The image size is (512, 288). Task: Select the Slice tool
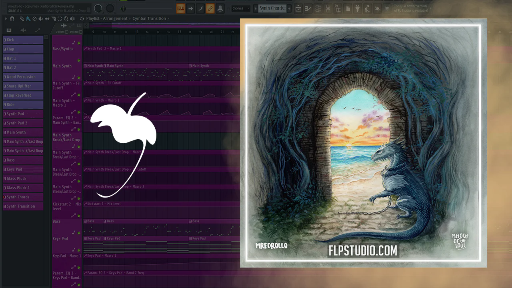(54, 18)
